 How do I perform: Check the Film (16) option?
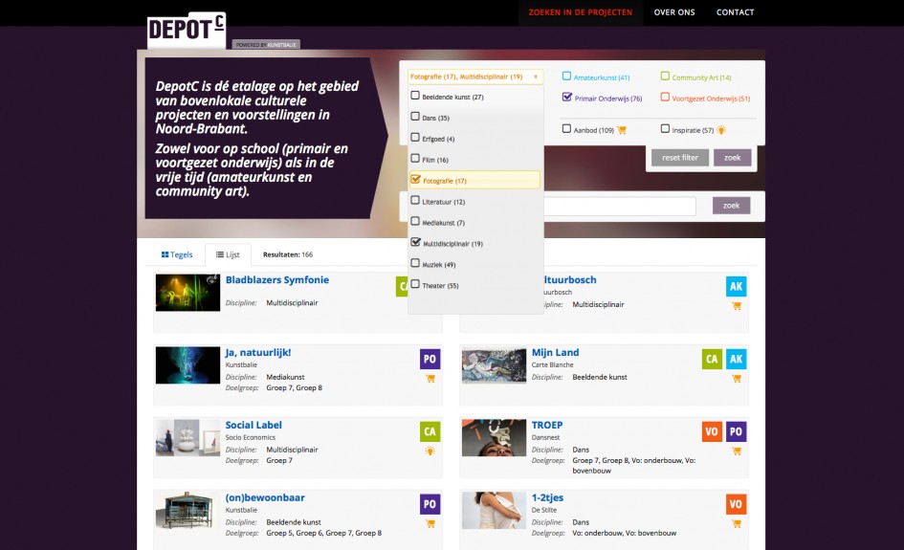coord(415,159)
